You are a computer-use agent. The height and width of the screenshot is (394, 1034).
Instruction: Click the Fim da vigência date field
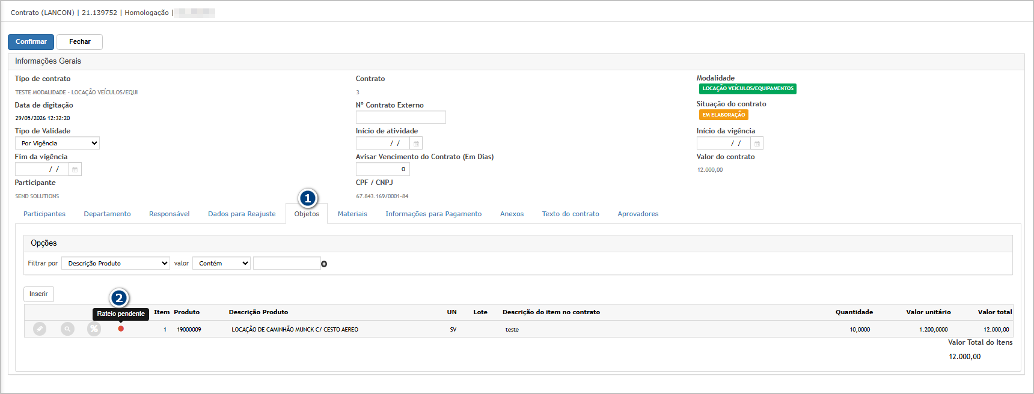click(42, 169)
